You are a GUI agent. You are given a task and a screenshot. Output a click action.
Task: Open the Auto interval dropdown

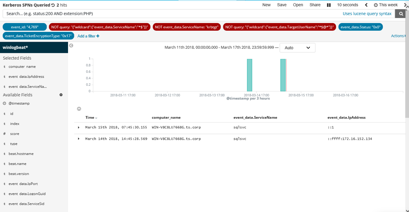(297, 48)
